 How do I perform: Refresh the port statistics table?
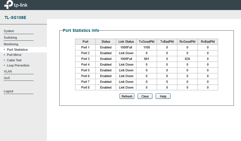pos(127,96)
